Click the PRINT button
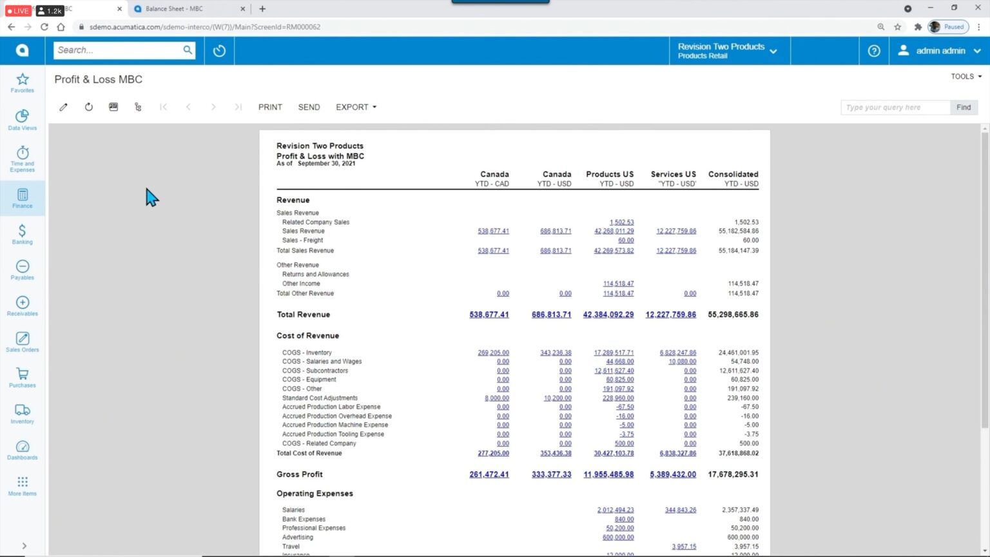990x557 pixels. pyautogui.click(x=270, y=107)
